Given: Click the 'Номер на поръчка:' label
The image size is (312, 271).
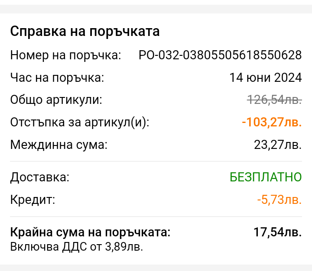Looking at the screenshot, I should point(66,55).
